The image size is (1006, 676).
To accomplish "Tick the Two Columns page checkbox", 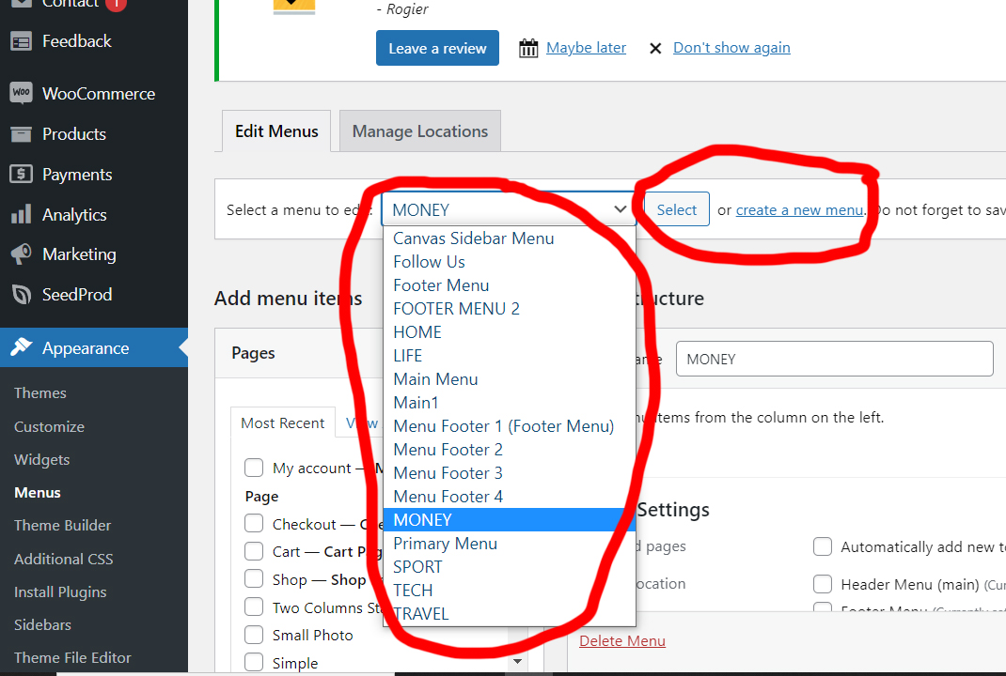I will pyautogui.click(x=254, y=607).
